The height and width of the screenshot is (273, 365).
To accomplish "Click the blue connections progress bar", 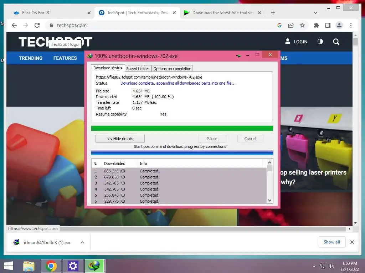I will (182, 152).
